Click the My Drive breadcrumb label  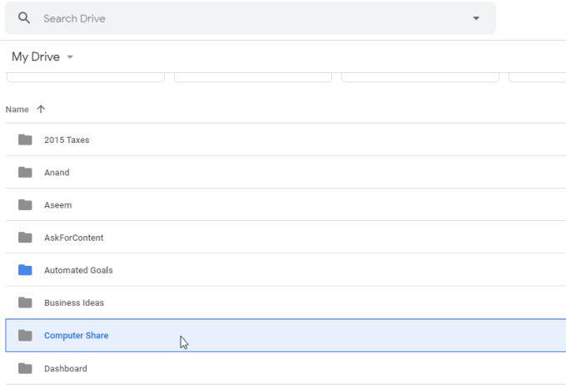35,57
